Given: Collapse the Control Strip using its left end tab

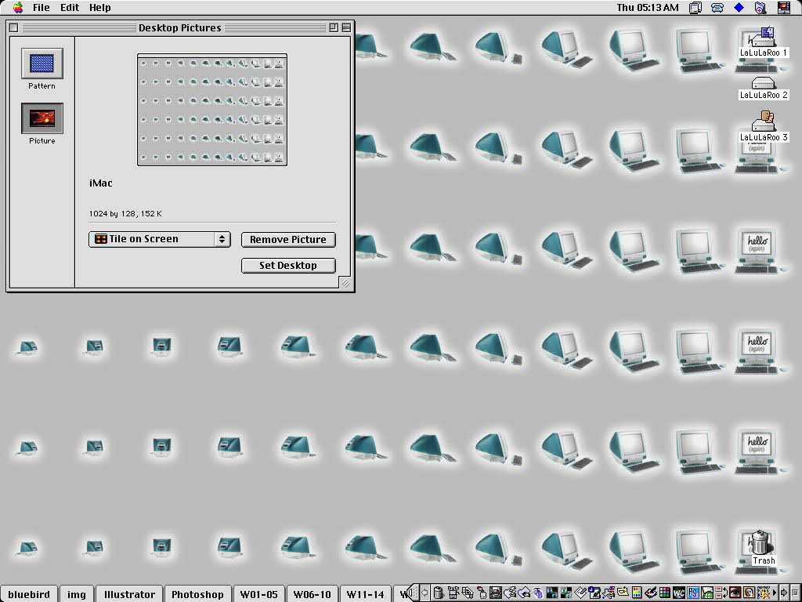Looking at the screenshot, I should pos(412,593).
